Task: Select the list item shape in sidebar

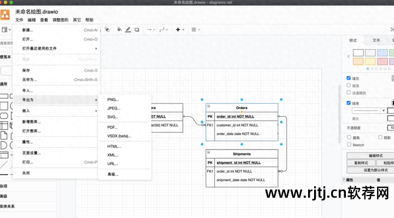Action: coord(4,155)
